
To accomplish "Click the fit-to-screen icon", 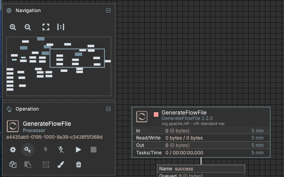I will tap(46, 27).
